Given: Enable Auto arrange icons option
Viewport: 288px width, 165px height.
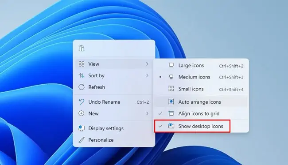Looking at the screenshot, I should tap(201, 102).
